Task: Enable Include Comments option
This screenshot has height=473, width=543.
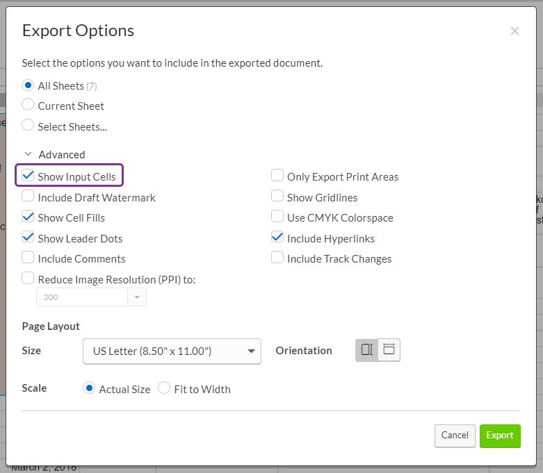Action: pos(29,258)
